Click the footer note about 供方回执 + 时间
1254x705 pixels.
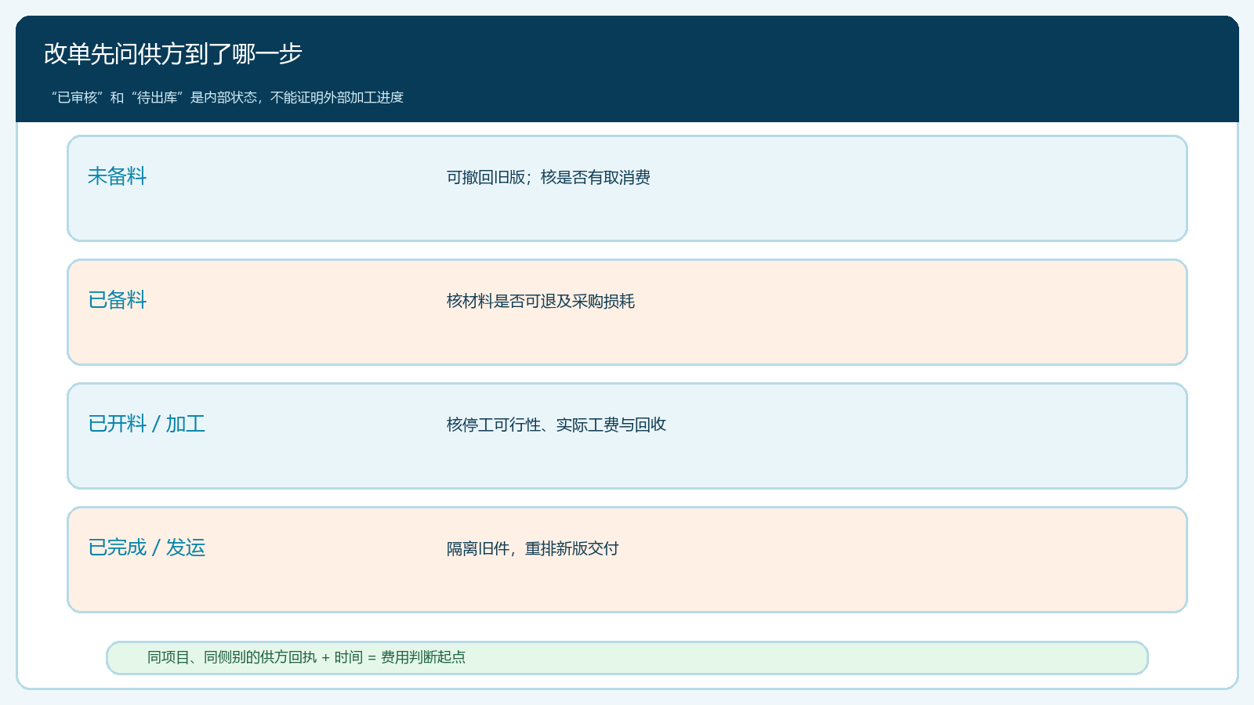click(x=306, y=657)
